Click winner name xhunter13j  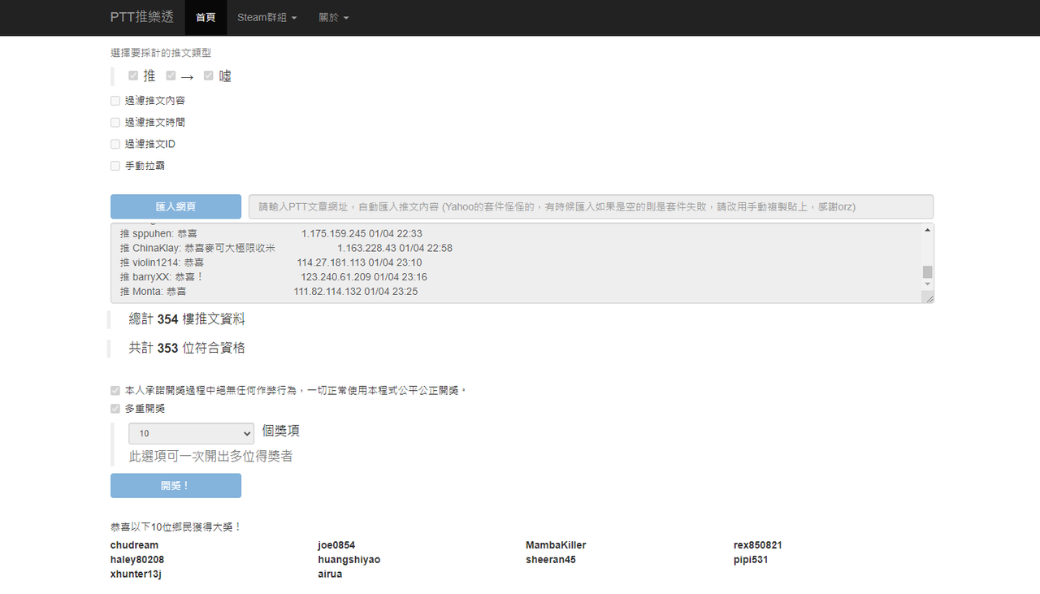(x=136, y=574)
